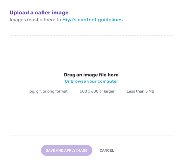Click Or browse your computer link
This screenshot has width=183, height=166.
point(91,81)
